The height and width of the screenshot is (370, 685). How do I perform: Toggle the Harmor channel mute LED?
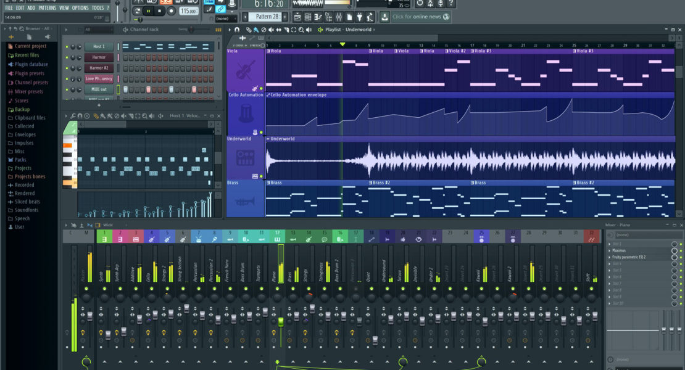tap(67, 57)
